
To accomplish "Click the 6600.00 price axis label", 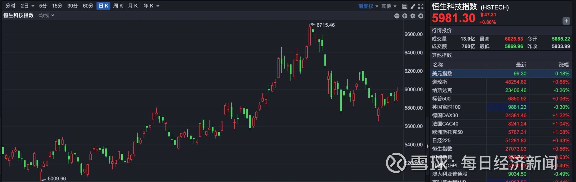I will pyautogui.click(x=413, y=34).
